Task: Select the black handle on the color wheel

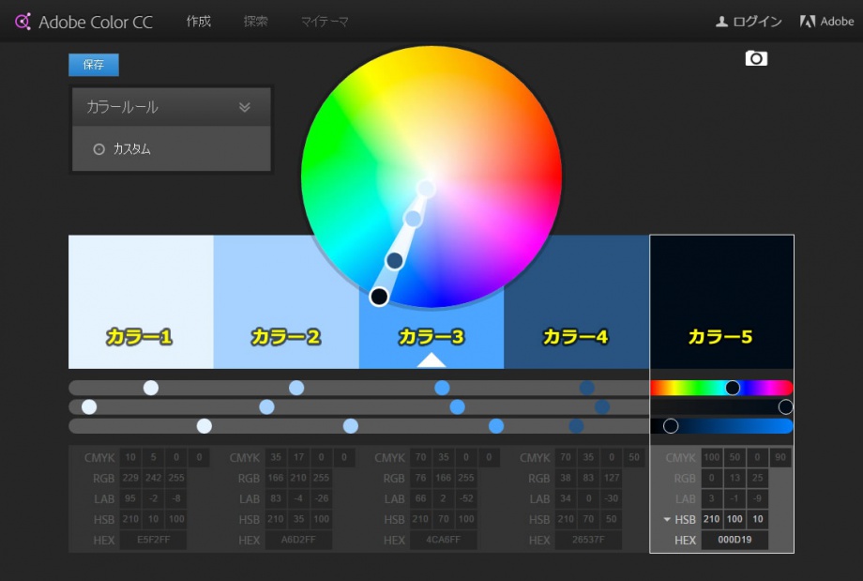Action: pos(379,297)
